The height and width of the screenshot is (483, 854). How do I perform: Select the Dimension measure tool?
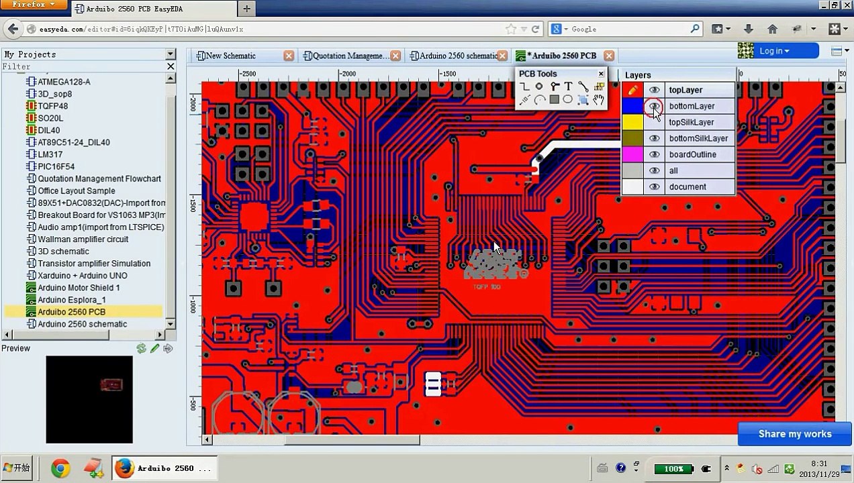point(525,100)
